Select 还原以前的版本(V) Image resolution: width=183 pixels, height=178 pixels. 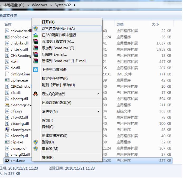tap(67, 103)
